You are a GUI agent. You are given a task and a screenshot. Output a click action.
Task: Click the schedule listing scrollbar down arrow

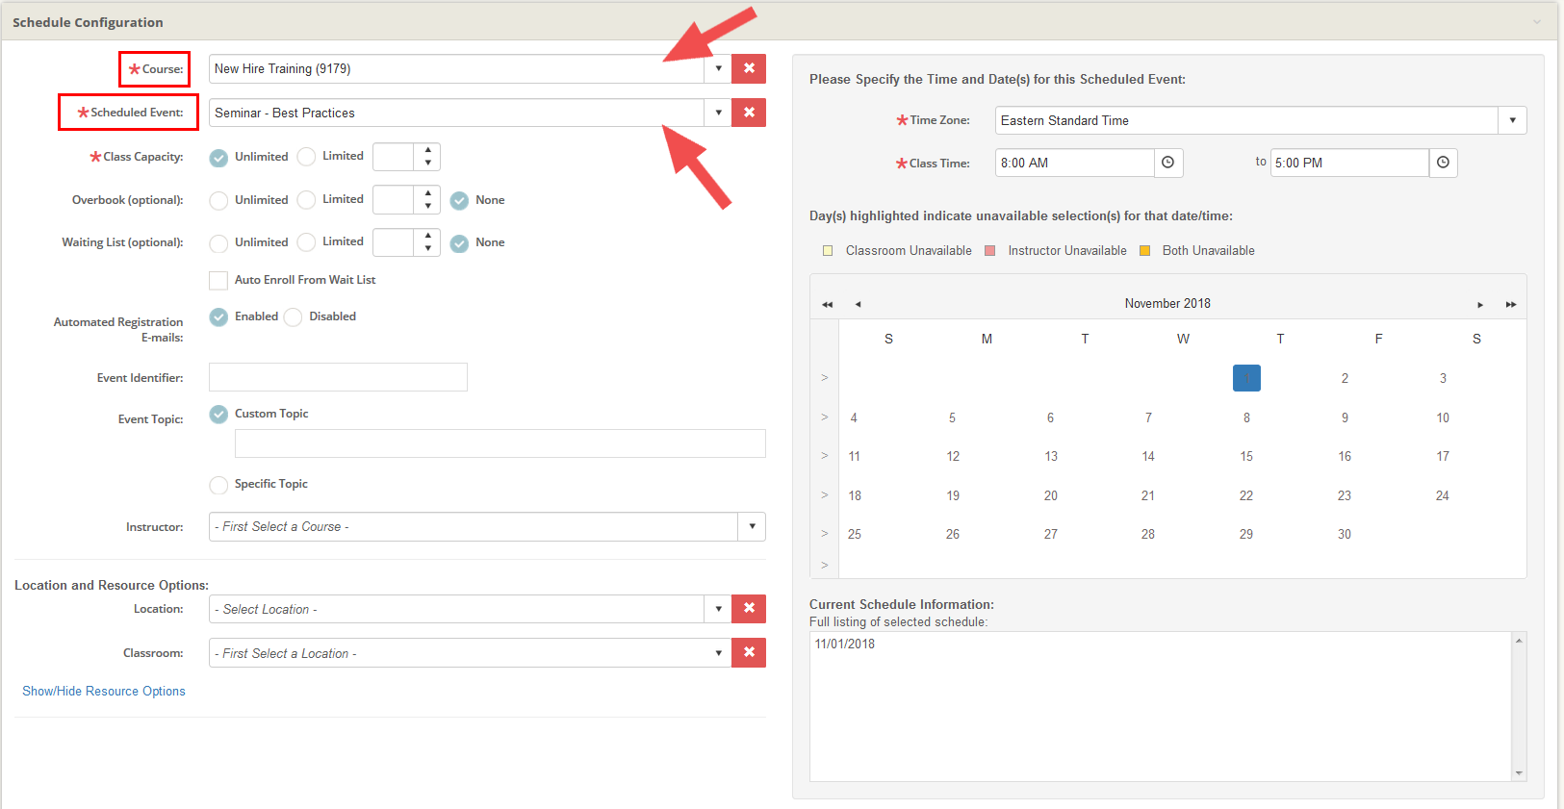coord(1520,773)
